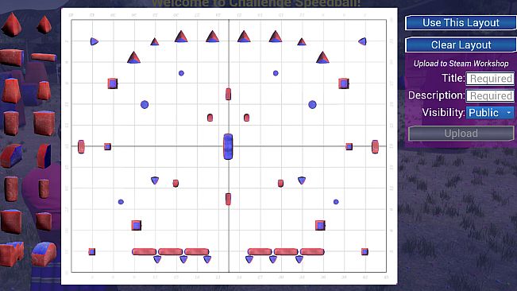Click the Upload button

[461, 134]
